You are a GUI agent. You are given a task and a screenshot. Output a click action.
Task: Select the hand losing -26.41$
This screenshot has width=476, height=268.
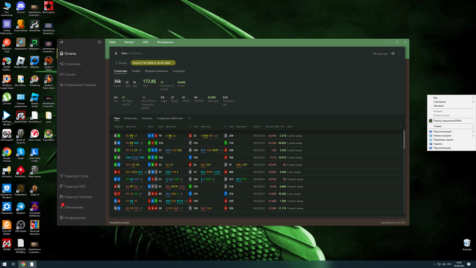coord(256,135)
